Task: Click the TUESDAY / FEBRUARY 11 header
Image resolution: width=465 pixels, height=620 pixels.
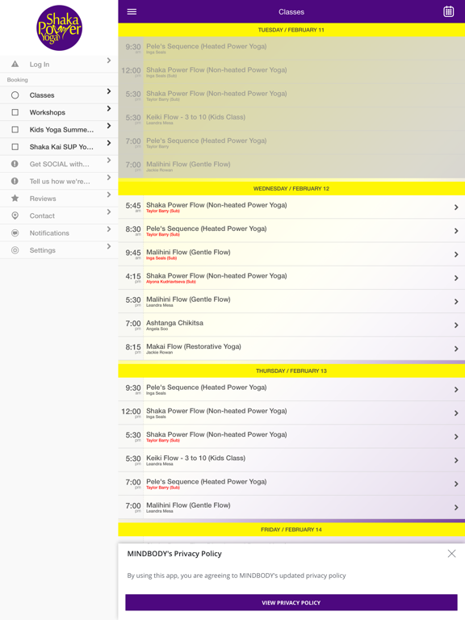Action: [291, 30]
